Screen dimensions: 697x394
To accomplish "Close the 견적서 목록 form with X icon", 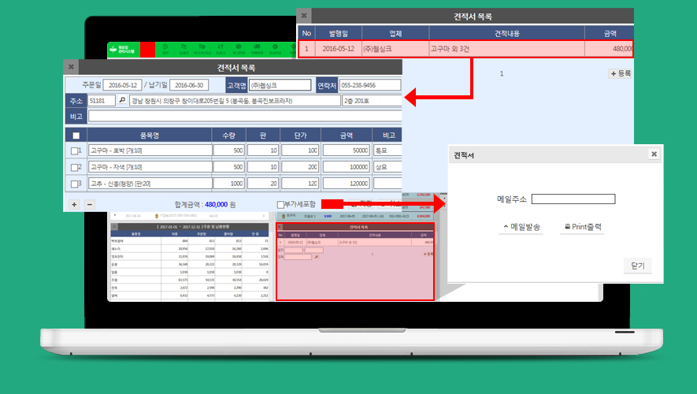I will (71, 68).
